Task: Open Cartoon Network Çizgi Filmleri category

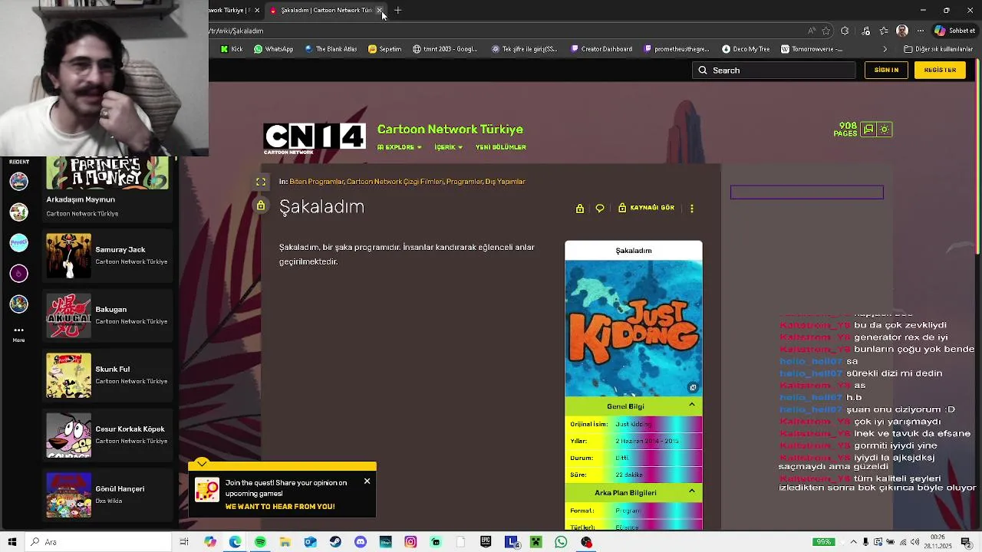Action: point(394,182)
